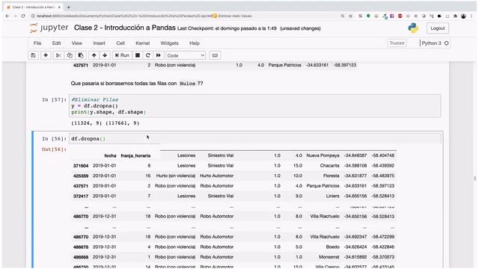Click the browser zoom magnifier icon

tap(343, 16)
